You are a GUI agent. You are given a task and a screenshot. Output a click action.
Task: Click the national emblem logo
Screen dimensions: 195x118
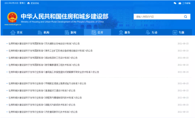pyautogui.click(x=12, y=17)
